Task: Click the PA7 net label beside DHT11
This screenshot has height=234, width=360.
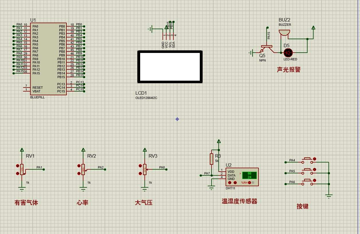Action: [x=207, y=173]
